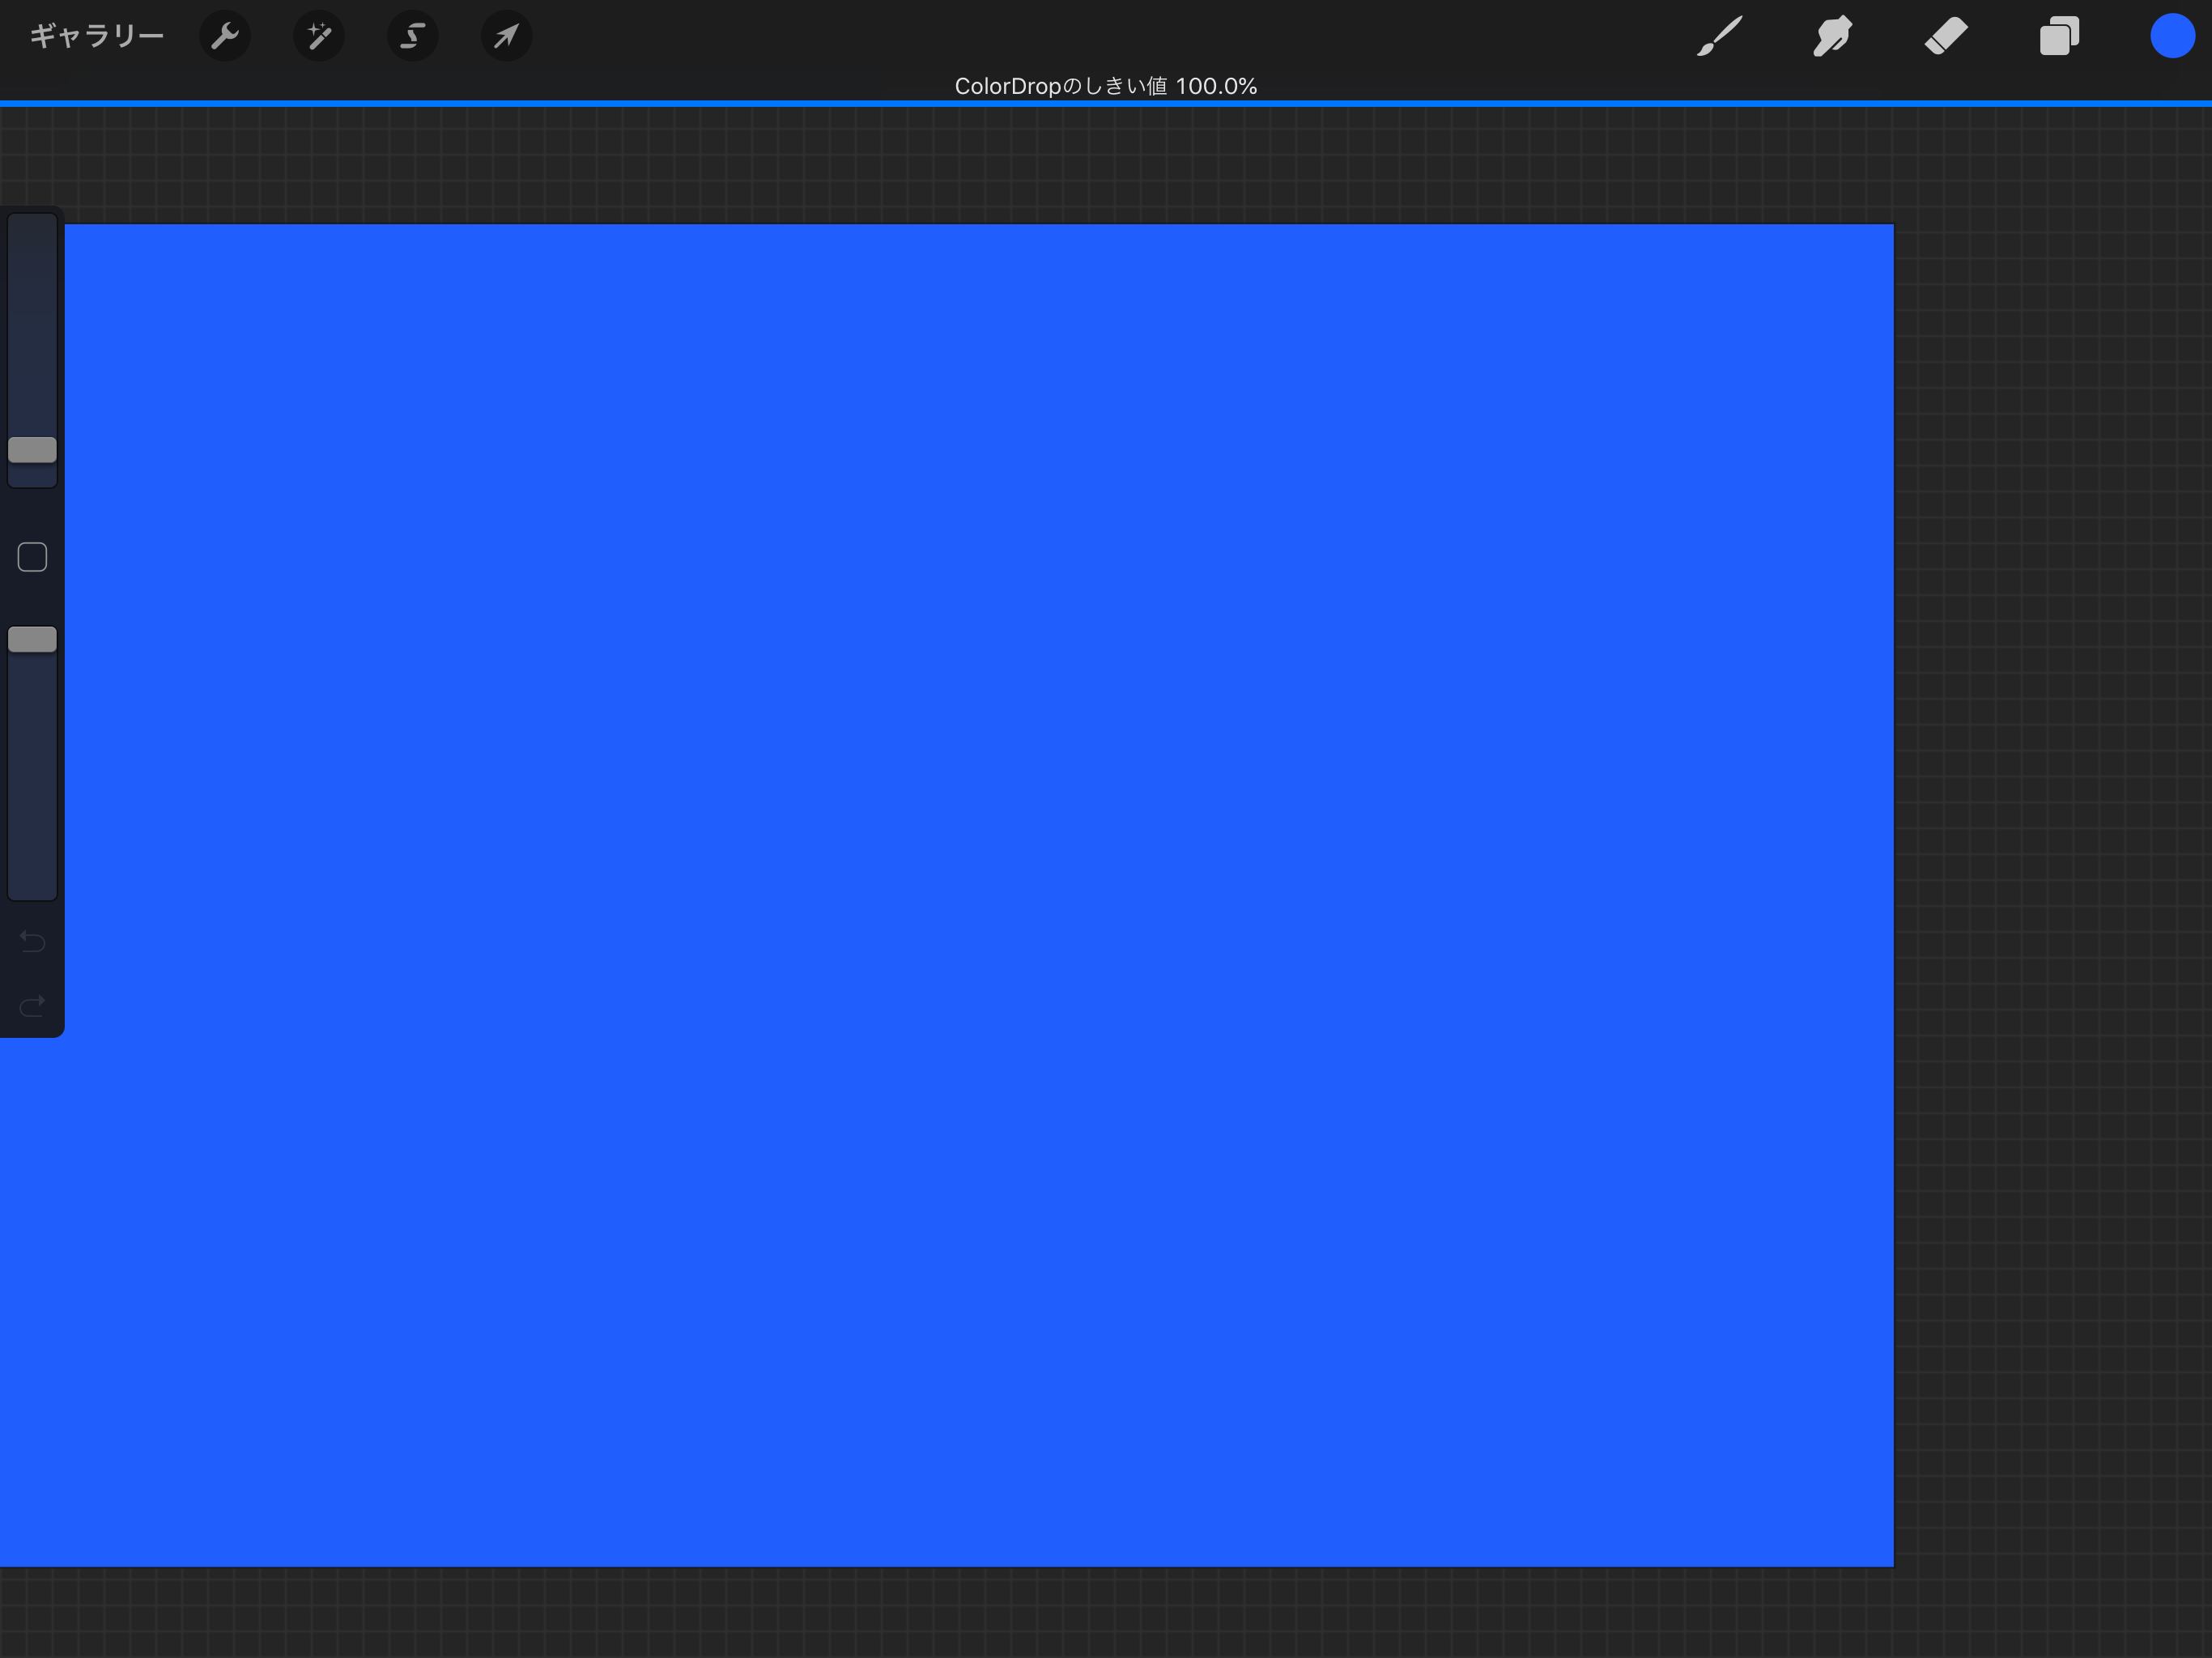Open the Layers panel
Viewport: 2212px width, 1658px height.
[x=2059, y=36]
